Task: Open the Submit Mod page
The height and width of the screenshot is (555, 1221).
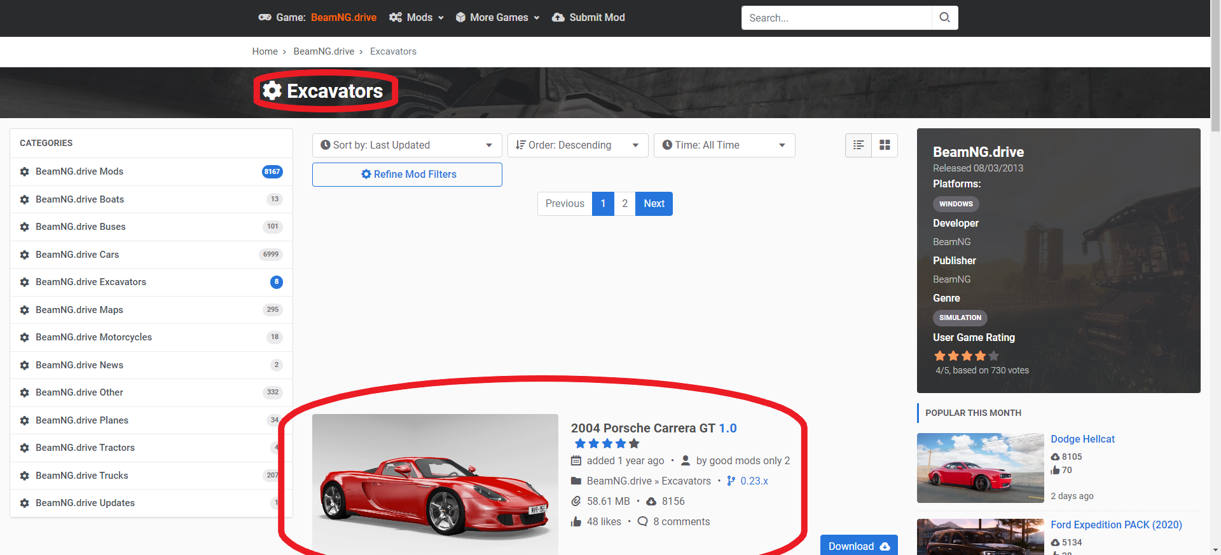Action: coord(588,18)
